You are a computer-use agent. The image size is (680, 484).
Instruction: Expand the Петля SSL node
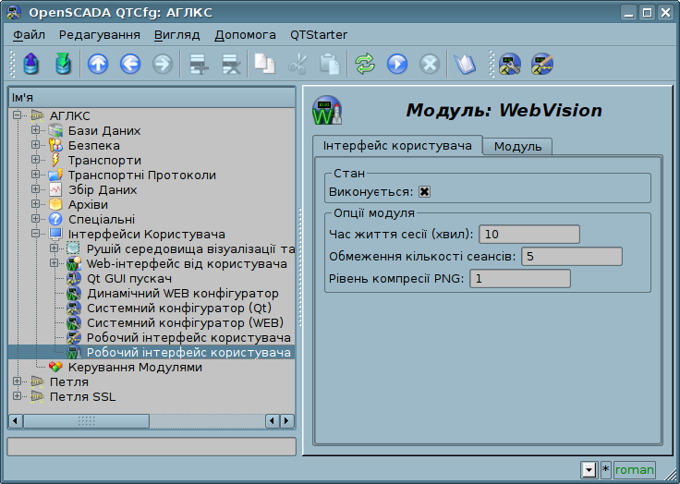pyautogui.click(x=17, y=396)
